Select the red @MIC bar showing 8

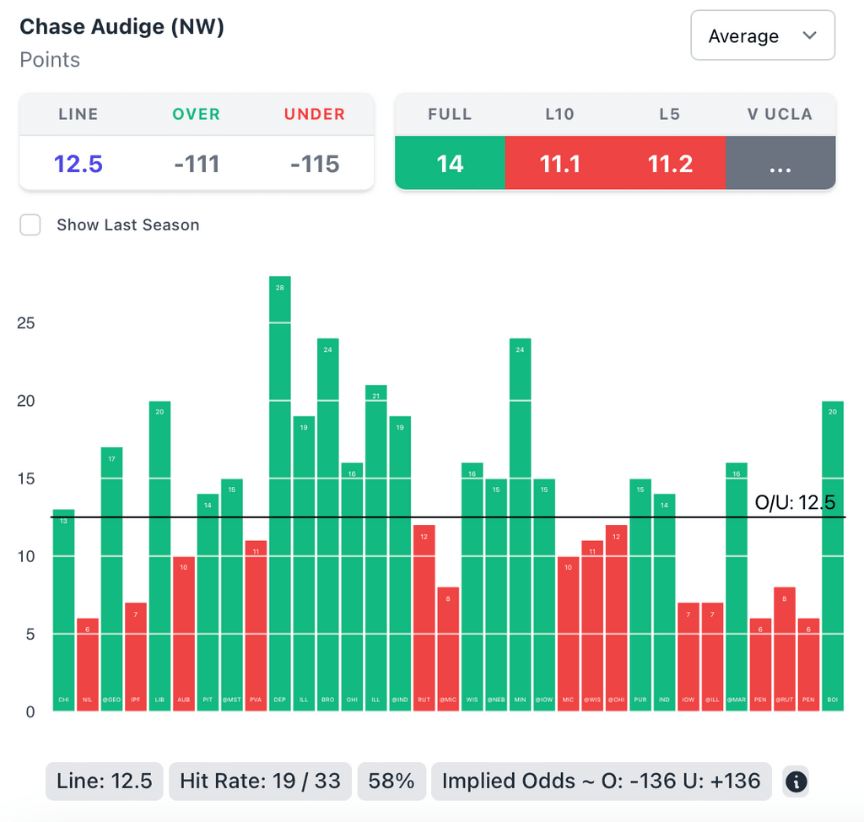point(448,649)
